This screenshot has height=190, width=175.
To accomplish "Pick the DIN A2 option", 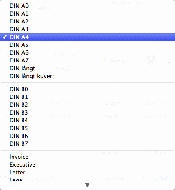I will point(87,22).
